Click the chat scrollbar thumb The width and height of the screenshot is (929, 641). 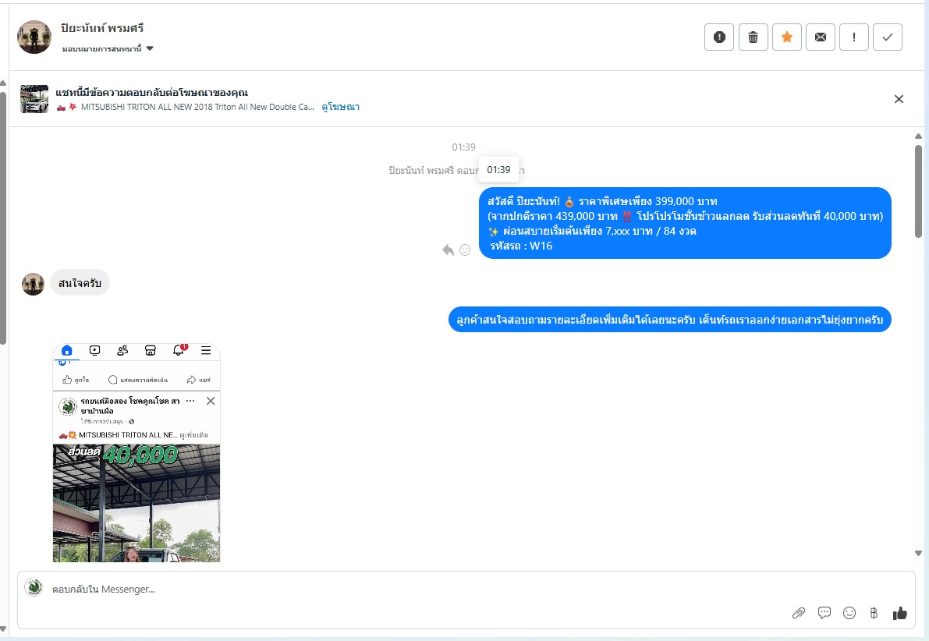(x=918, y=191)
